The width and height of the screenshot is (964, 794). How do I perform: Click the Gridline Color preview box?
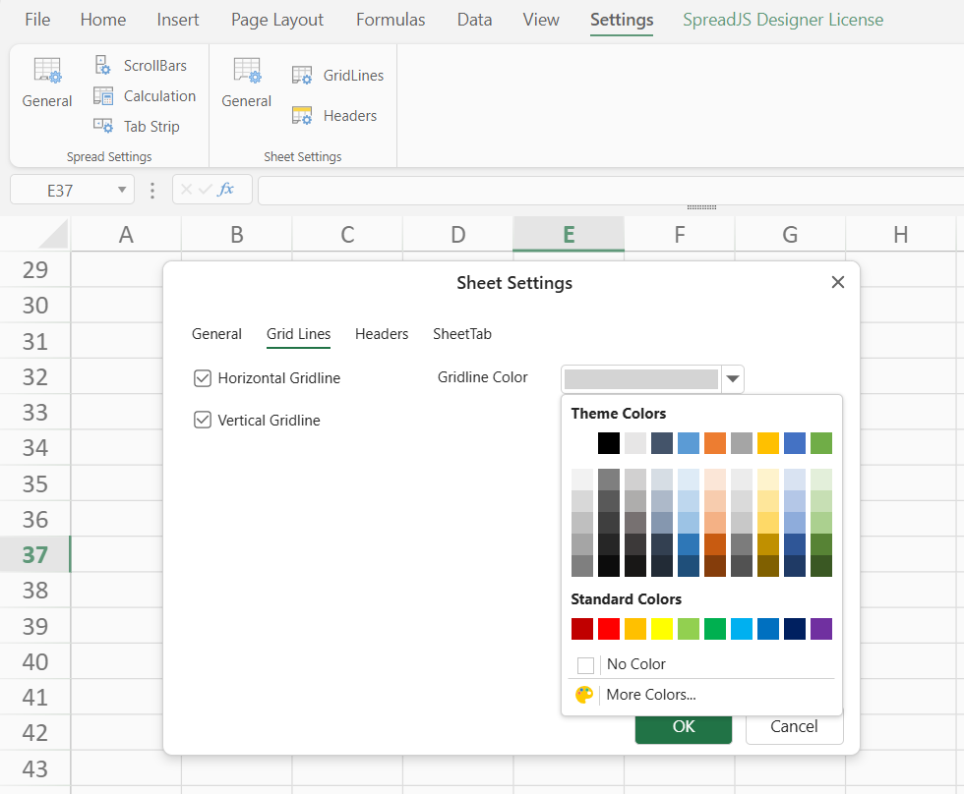pos(641,379)
